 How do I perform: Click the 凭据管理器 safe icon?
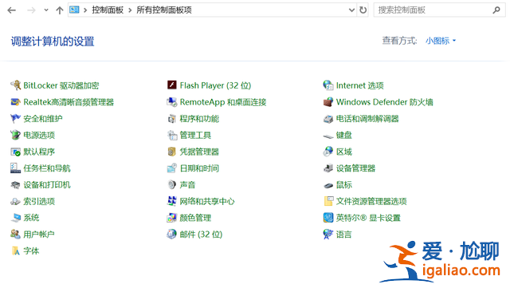[172, 152]
